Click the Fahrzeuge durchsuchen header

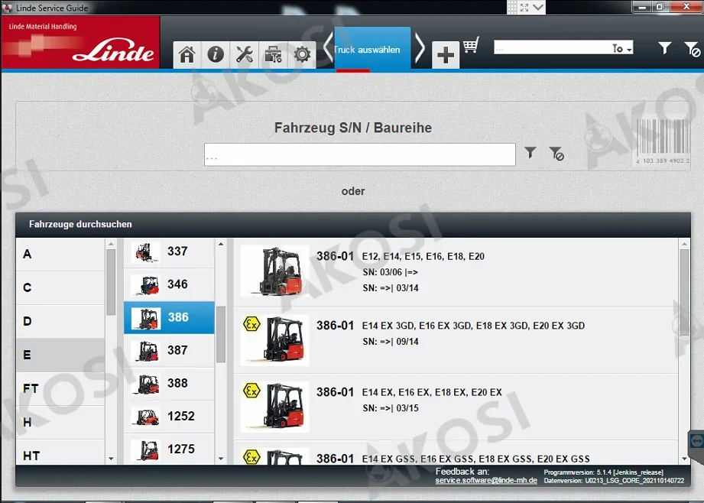point(80,224)
